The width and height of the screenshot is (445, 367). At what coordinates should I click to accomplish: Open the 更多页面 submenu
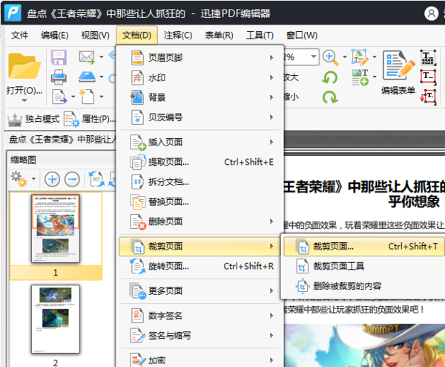click(200, 290)
